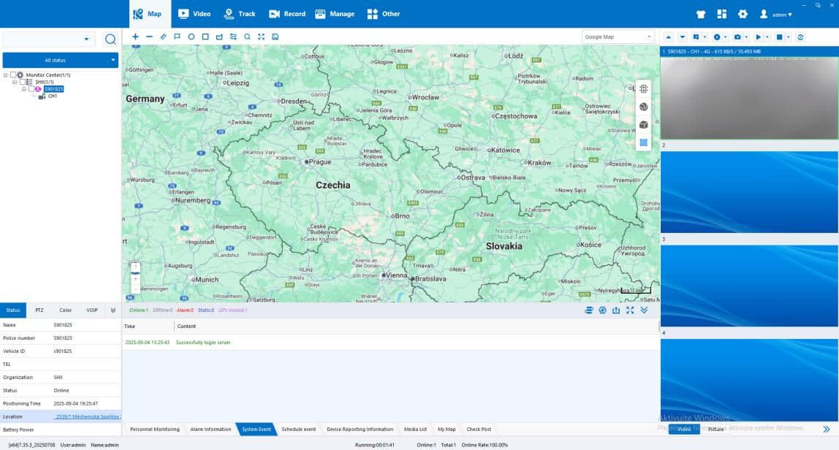The image size is (839, 450).
Task: Click the video window layout icon
Action: click(696, 37)
